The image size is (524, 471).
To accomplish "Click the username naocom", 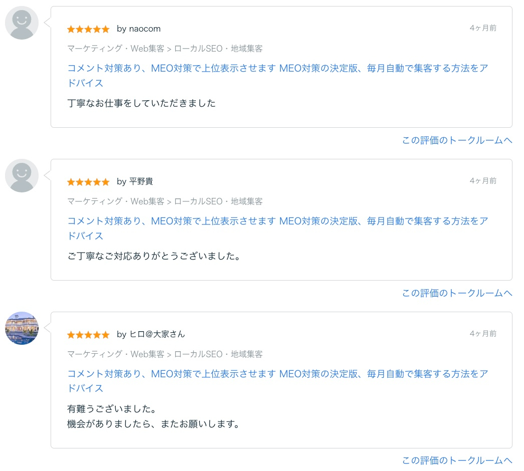I will (145, 29).
